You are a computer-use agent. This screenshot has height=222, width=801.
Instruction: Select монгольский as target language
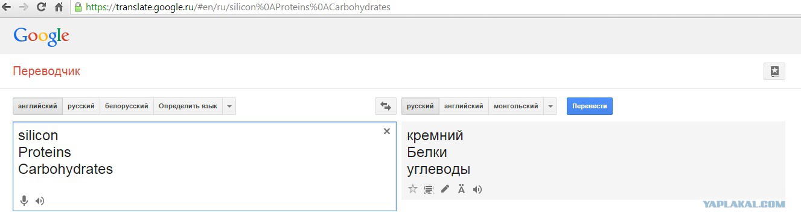tap(516, 106)
